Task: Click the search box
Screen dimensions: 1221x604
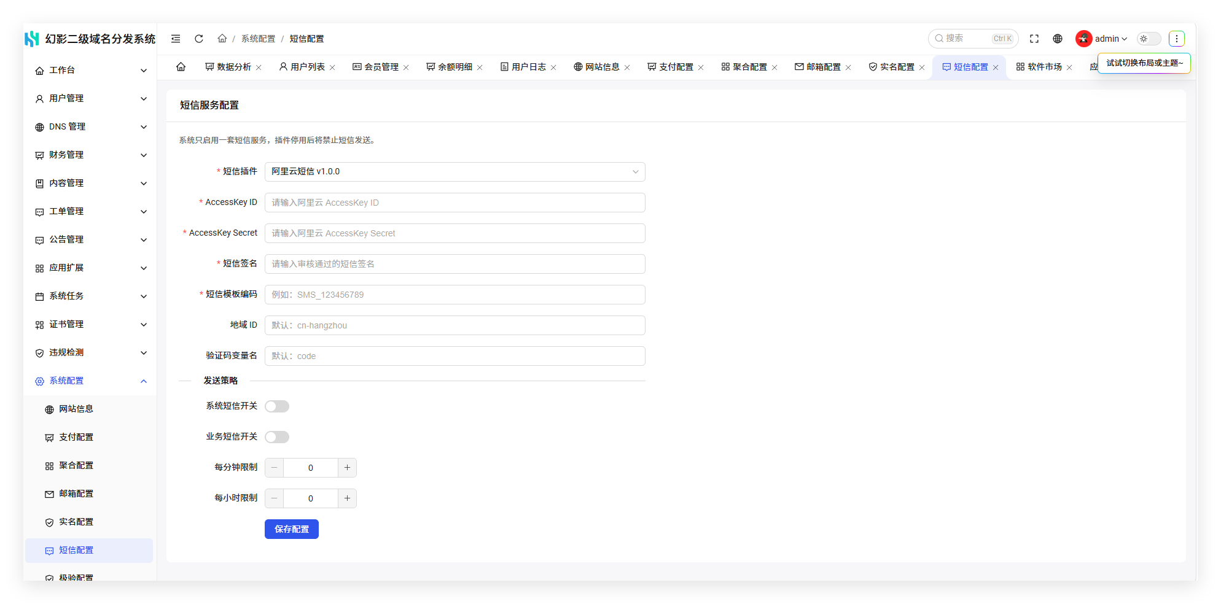Action: point(973,39)
